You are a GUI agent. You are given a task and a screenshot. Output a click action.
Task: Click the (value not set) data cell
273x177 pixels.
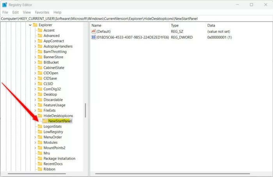pyautogui.click(x=219, y=32)
